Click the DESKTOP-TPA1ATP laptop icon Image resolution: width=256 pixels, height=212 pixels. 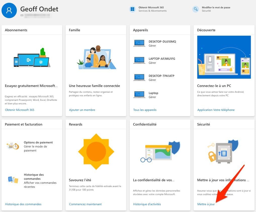pos(139,78)
